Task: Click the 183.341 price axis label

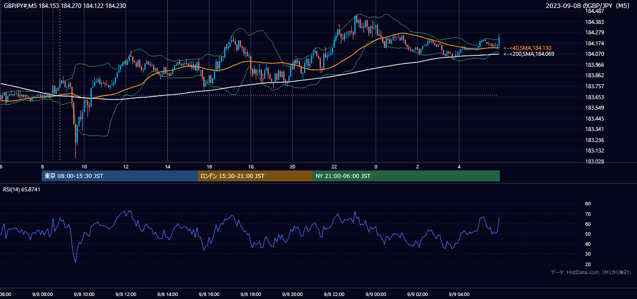Action: [x=595, y=129]
